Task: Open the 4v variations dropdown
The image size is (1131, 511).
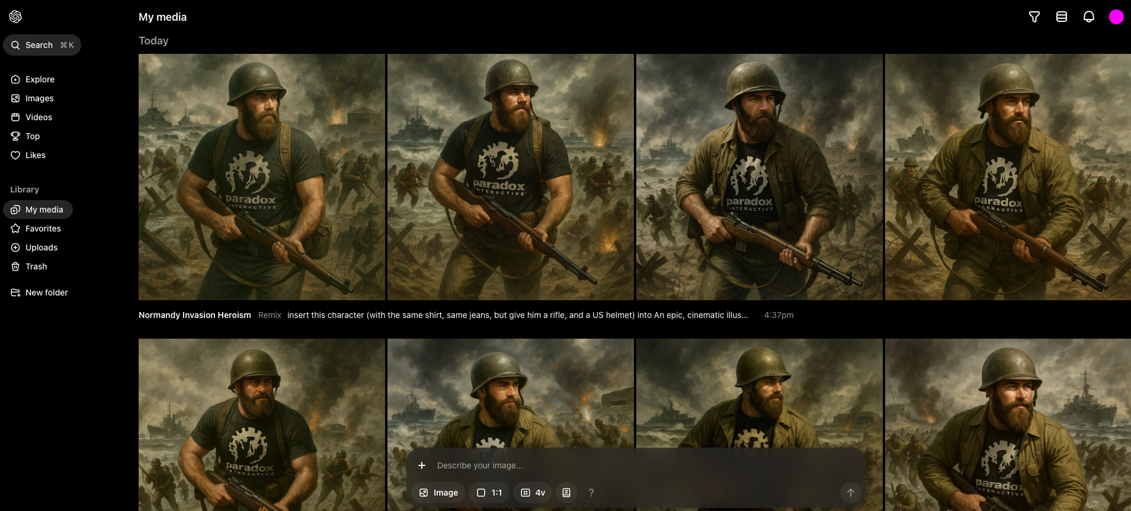Action: coord(533,493)
